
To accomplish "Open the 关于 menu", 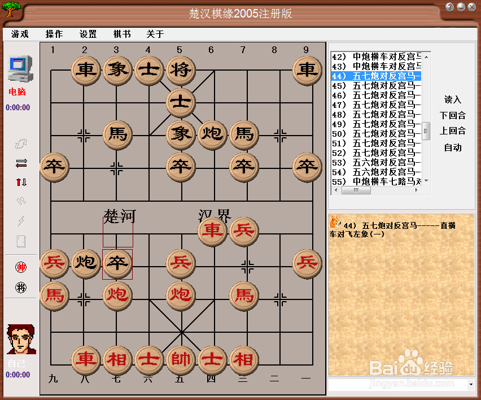I will pyautogui.click(x=155, y=34).
